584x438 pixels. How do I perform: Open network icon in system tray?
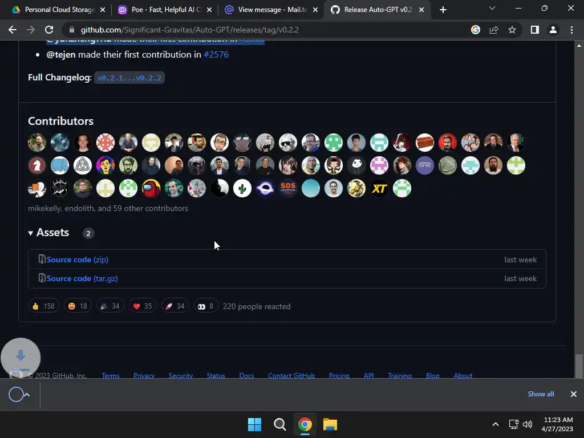click(514, 424)
